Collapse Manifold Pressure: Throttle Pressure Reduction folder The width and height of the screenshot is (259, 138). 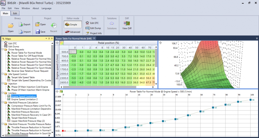pos(3,124)
